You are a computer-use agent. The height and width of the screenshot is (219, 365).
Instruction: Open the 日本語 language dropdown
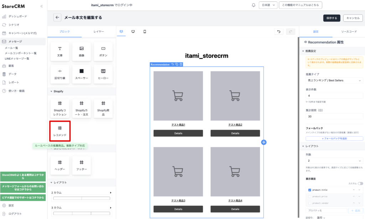pos(268,5)
